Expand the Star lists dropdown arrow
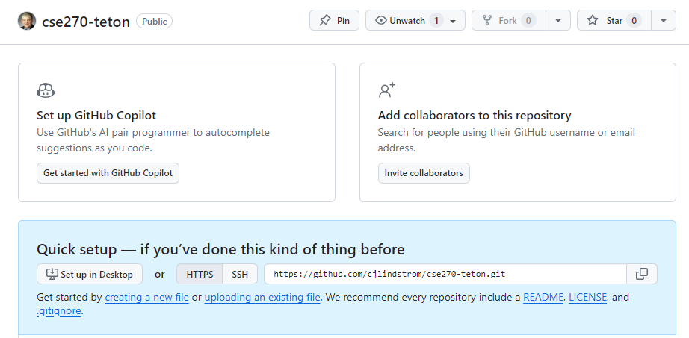689x338 pixels. point(664,21)
